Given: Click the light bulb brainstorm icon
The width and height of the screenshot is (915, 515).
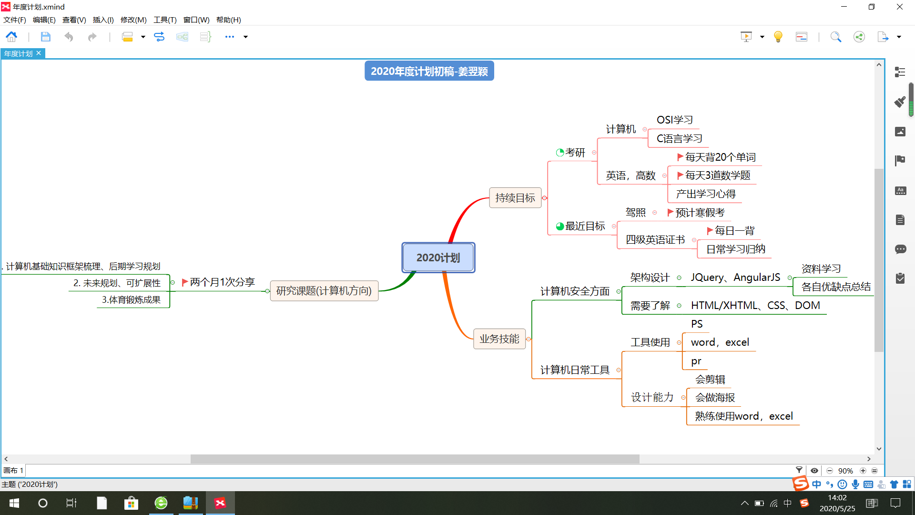Looking at the screenshot, I should pyautogui.click(x=777, y=36).
